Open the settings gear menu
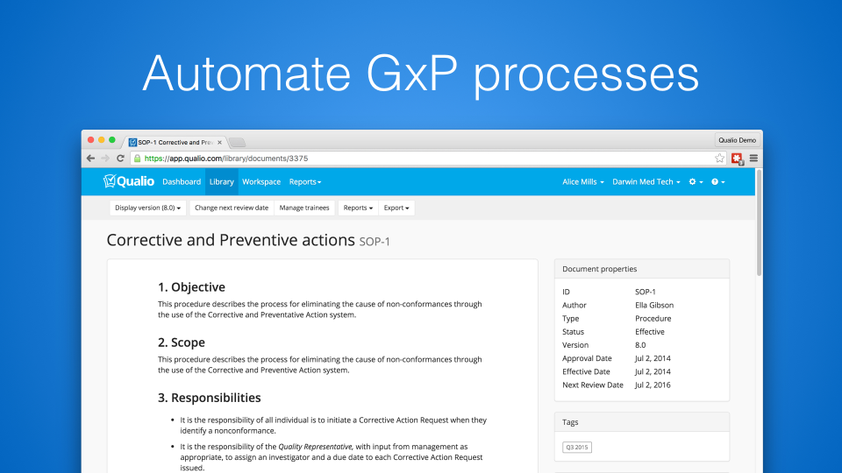This screenshot has height=473, width=842. pos(696,182)
